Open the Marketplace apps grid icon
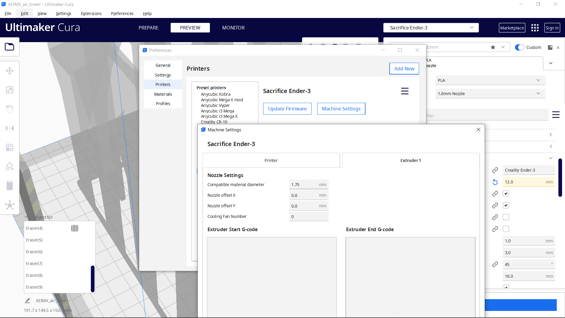 tap(535, 28)
